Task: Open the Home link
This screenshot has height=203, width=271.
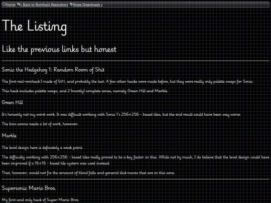Action: click(x=11, y=5)
